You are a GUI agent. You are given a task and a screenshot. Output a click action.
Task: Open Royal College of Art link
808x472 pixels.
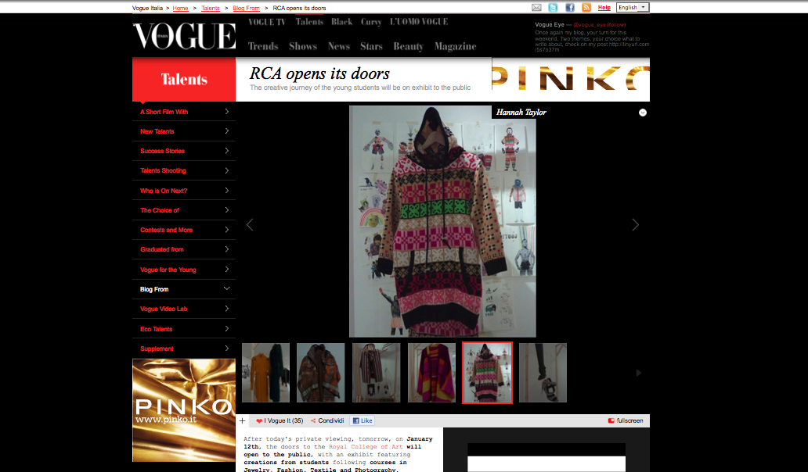pyautogui.click(x=366, y=447)
